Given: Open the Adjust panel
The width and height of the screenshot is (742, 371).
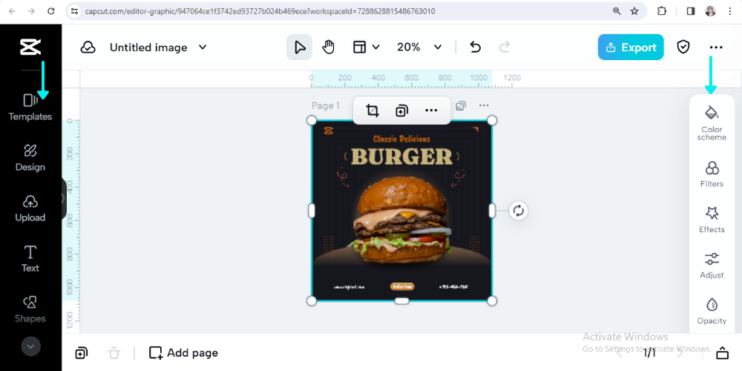Looking at the screenshot, I should (712, 266).
